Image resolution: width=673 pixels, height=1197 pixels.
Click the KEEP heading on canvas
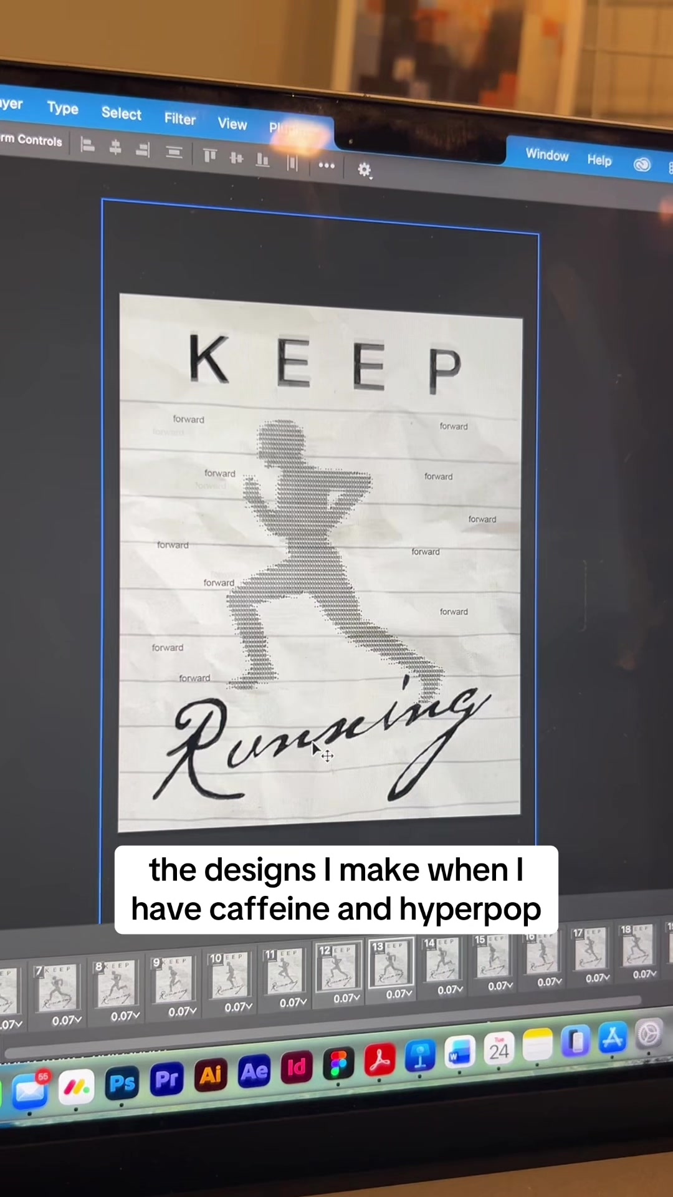[325, 363]
